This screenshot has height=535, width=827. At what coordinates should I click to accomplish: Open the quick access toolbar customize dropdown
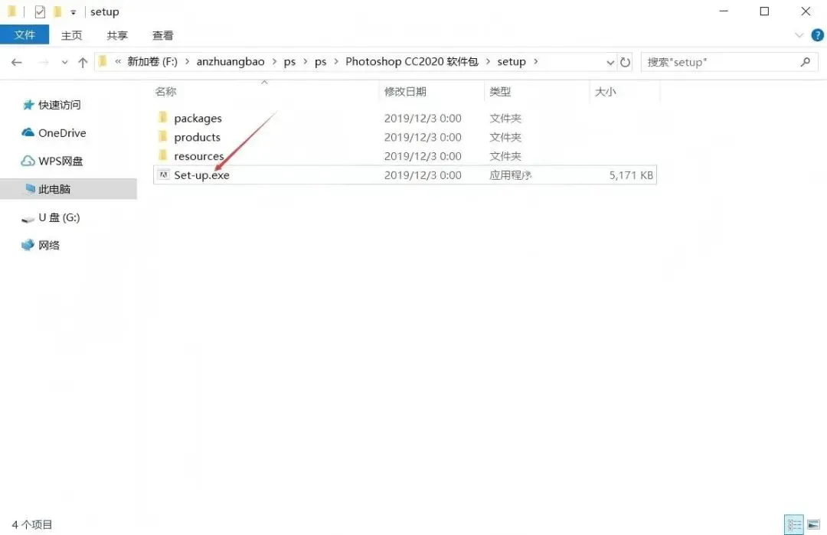click(74, 12)
